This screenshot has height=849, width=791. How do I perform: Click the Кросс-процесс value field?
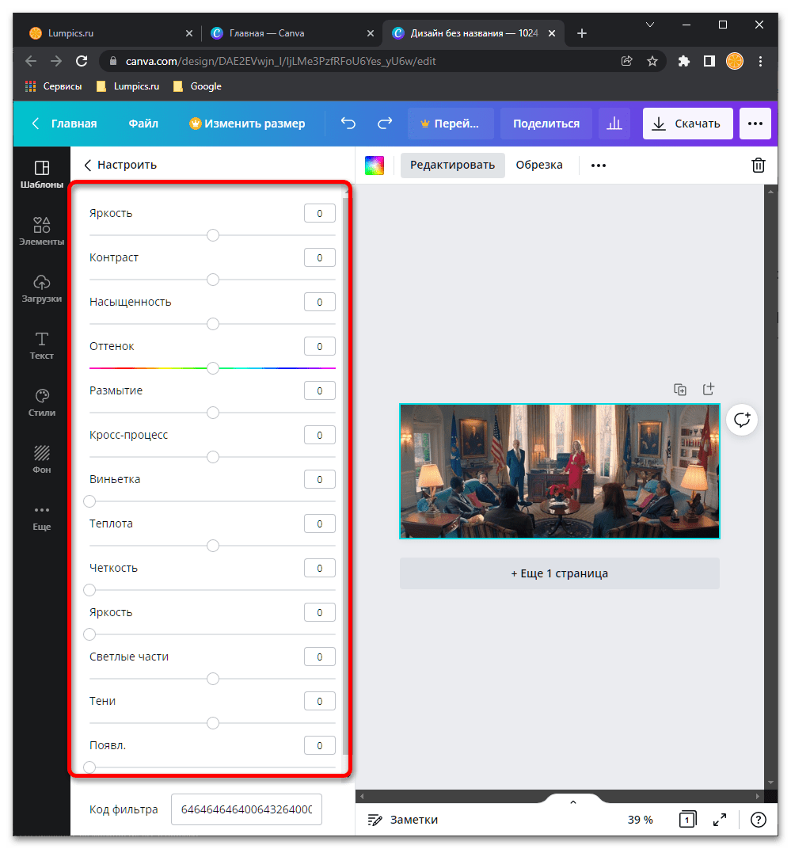tap(319, 435)
